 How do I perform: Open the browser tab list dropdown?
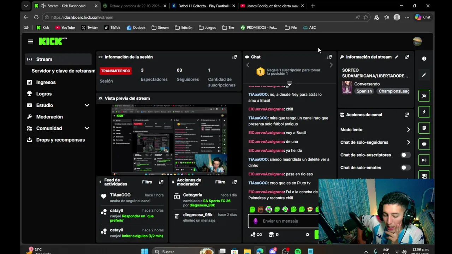coord(26,6)
